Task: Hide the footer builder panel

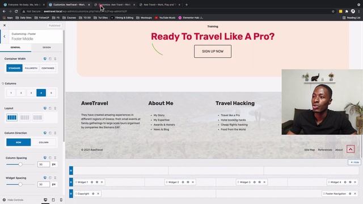Action: 354,163
